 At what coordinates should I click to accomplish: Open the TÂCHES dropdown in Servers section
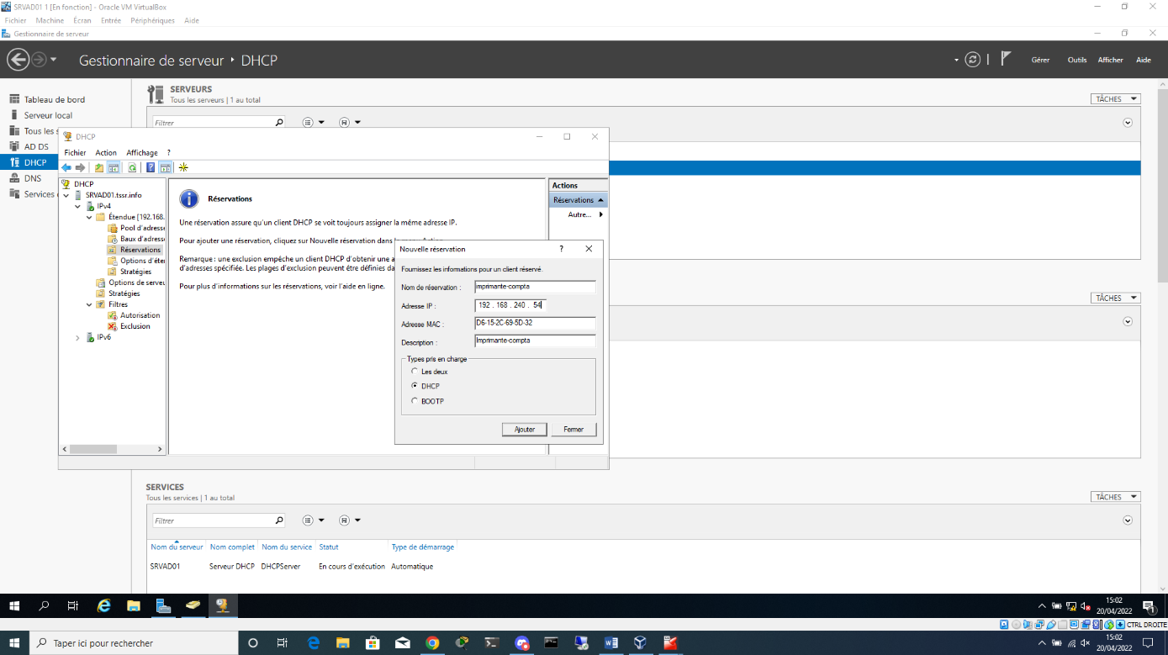coord(1115,99)
